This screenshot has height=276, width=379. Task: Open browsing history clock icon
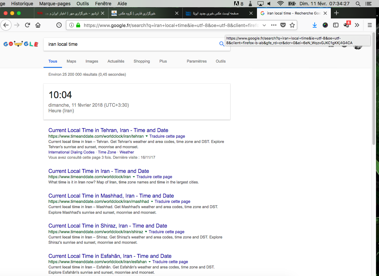coord(59,25)
